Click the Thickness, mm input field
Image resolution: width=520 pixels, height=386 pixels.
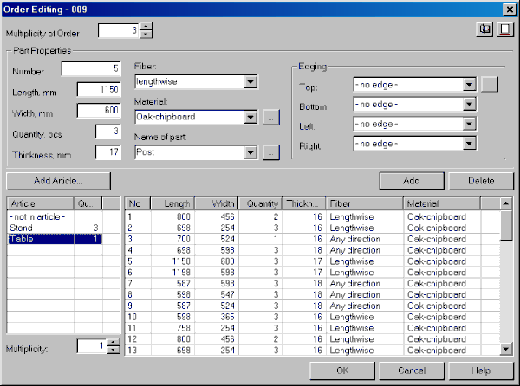[108, 152]
